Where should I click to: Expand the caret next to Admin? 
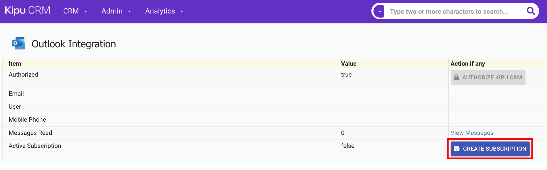[129, 11]
